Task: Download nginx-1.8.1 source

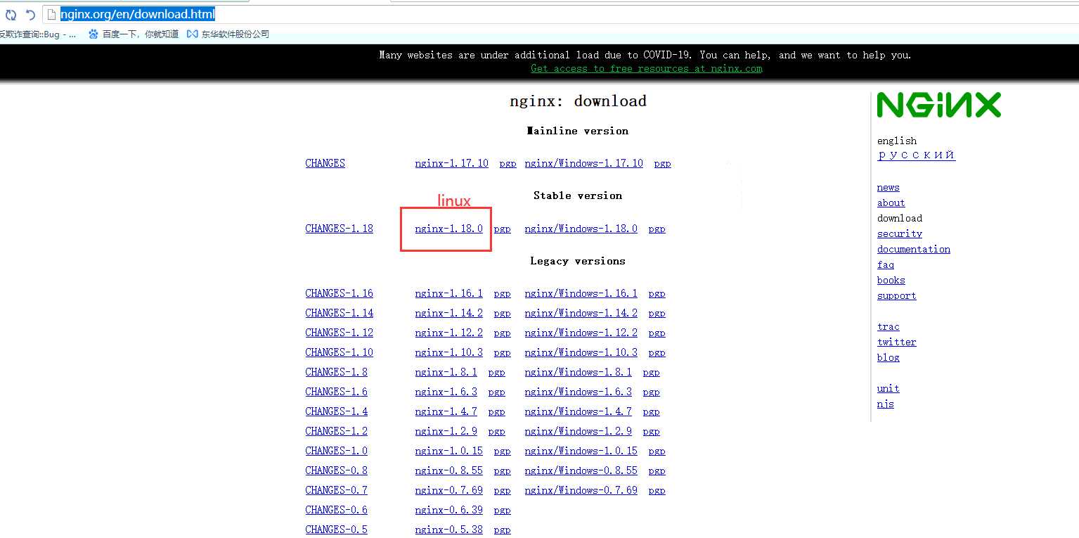Action: (x=446, y=372)
